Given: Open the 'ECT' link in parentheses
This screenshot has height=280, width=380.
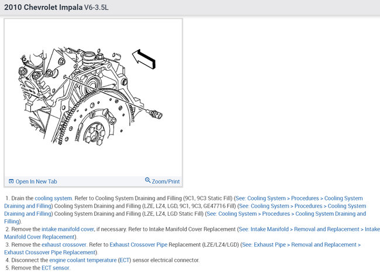Looking at the screenshot, I should 125,260.
